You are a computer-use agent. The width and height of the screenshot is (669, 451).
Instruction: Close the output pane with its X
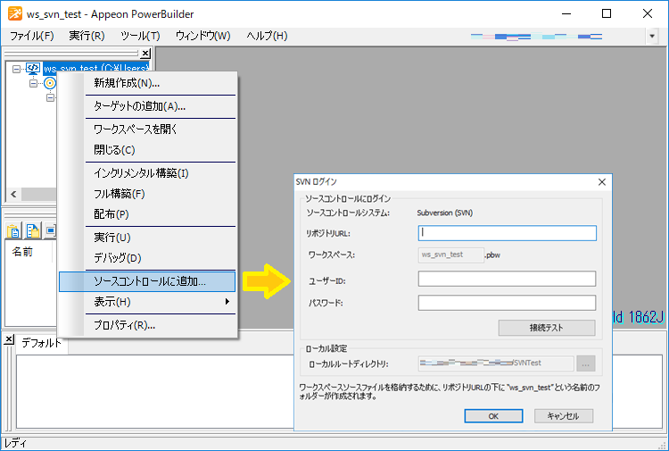9,339
